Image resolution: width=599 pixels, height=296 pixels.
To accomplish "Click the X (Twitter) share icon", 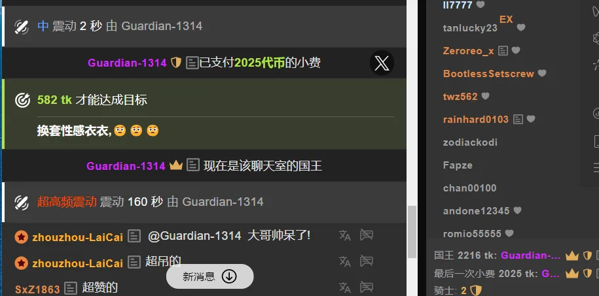I will [382, 63].
